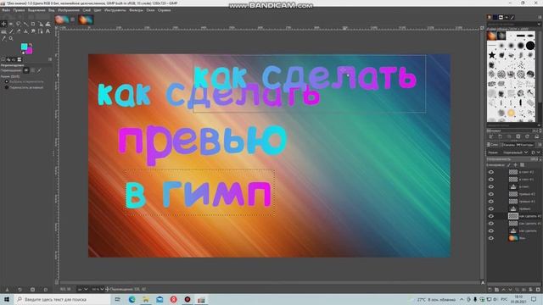Show hidden system tray icons
The image size is (543, 305).
click(x=462, y=299)
